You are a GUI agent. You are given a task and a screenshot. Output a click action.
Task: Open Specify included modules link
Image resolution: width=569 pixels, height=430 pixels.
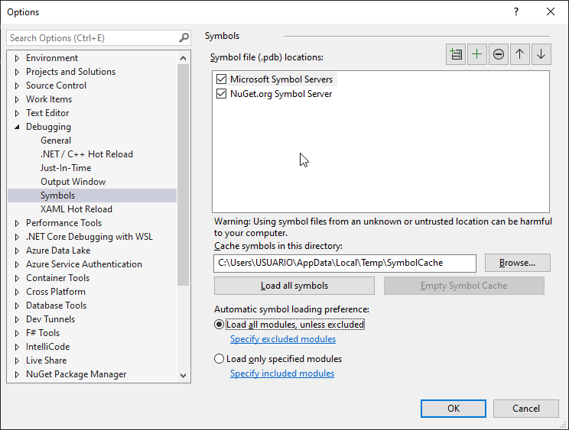(x=282, y=373)
